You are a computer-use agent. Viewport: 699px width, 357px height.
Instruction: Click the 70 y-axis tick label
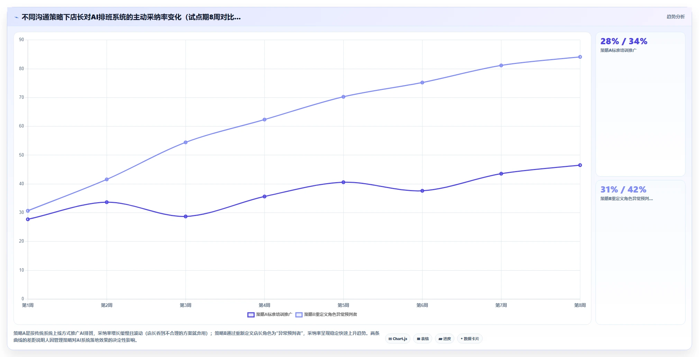click(x=21, y=97)
